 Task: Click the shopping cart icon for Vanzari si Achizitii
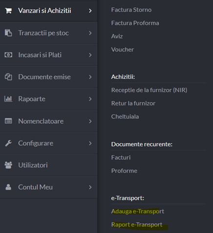[8, 11]
